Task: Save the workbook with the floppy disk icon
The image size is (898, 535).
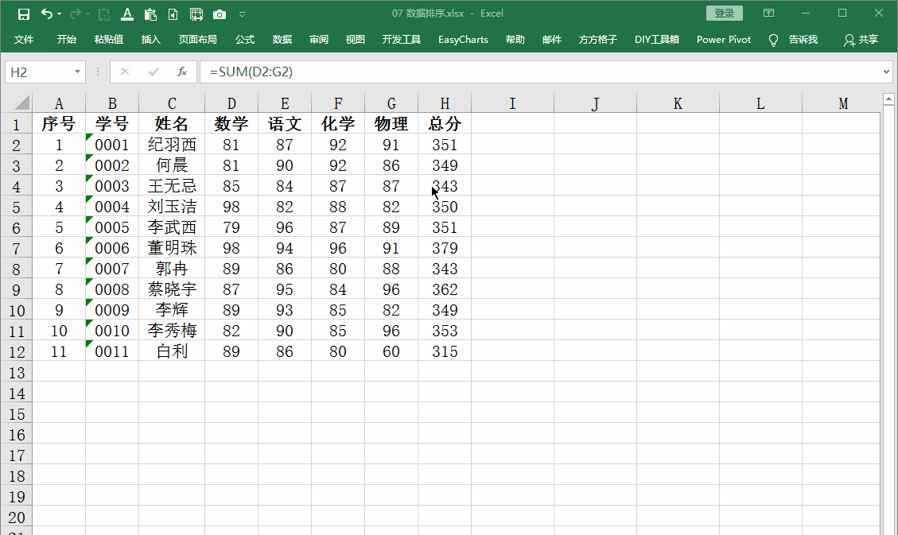Action: tap(24, 14)
